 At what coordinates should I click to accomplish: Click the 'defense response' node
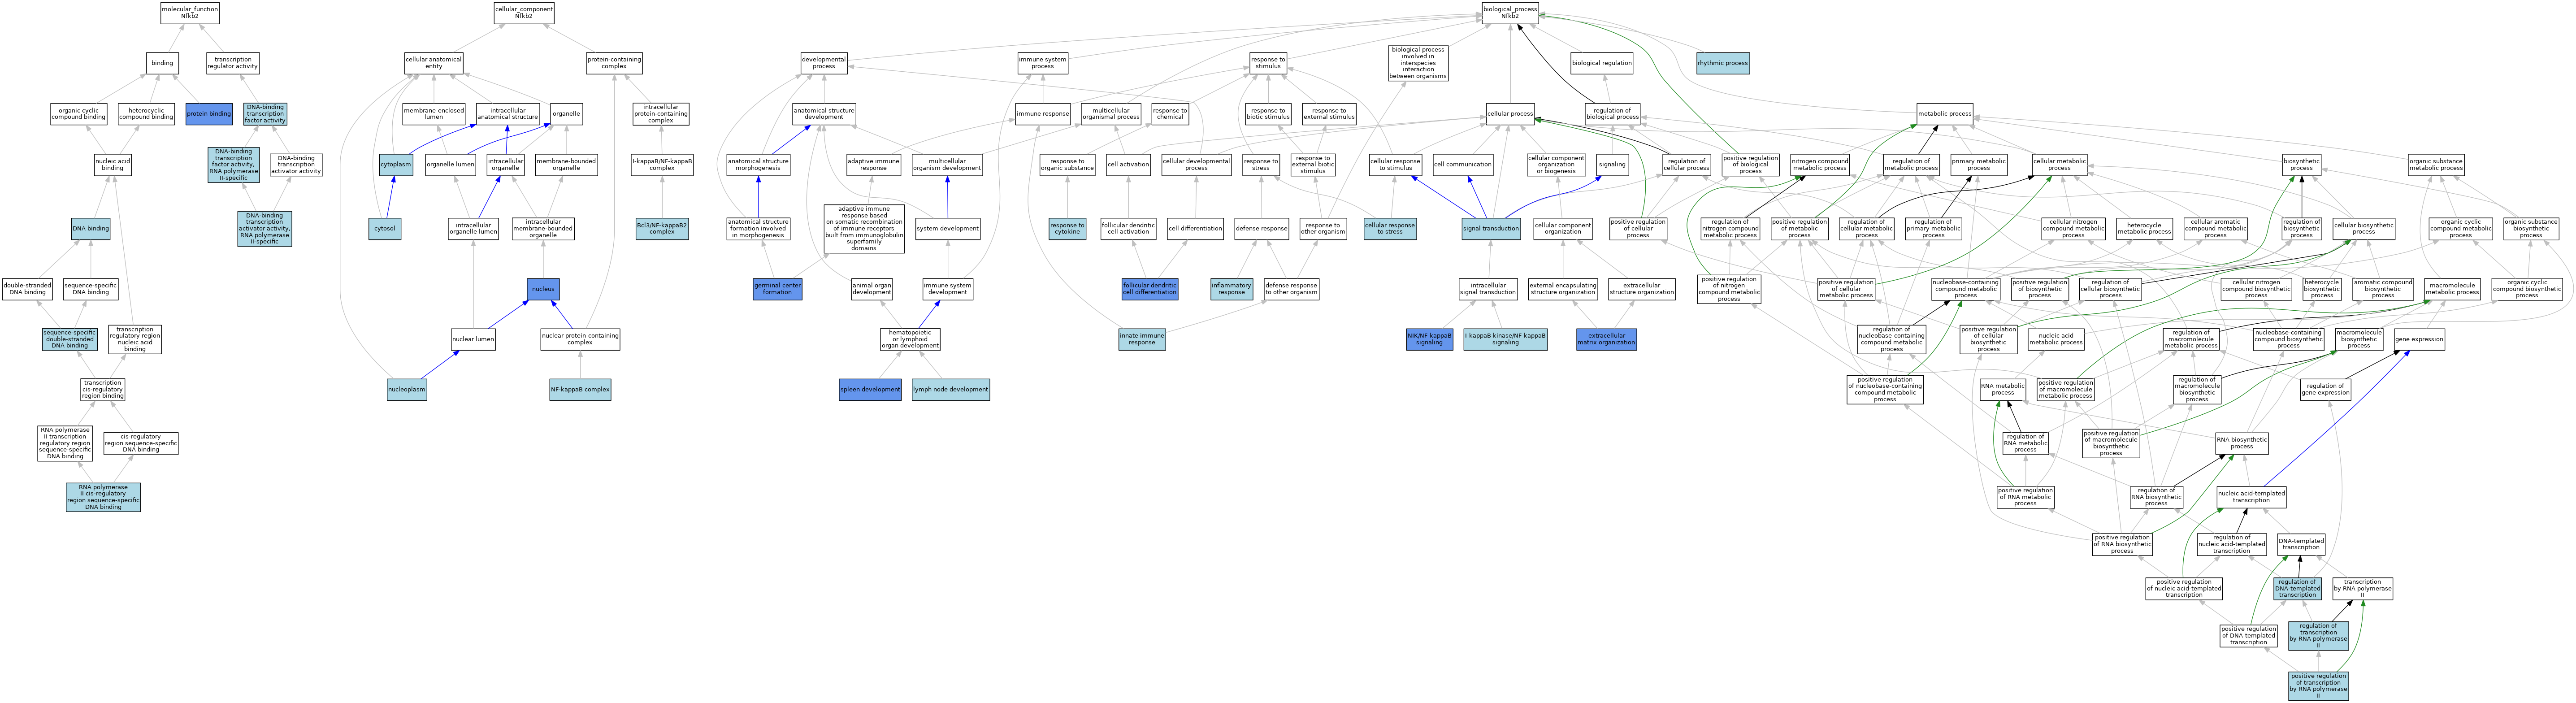(x=1262, y=229)
